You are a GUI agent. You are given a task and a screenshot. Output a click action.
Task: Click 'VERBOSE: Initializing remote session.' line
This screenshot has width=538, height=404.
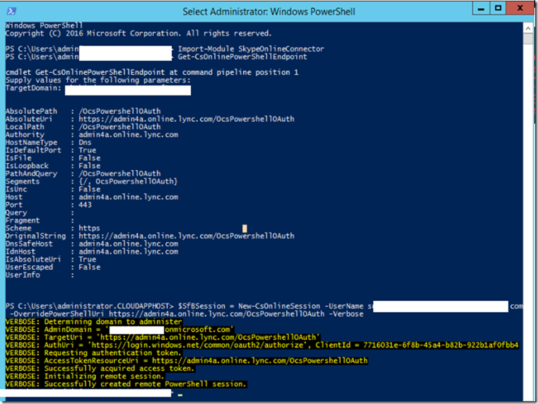coord(85,376)
